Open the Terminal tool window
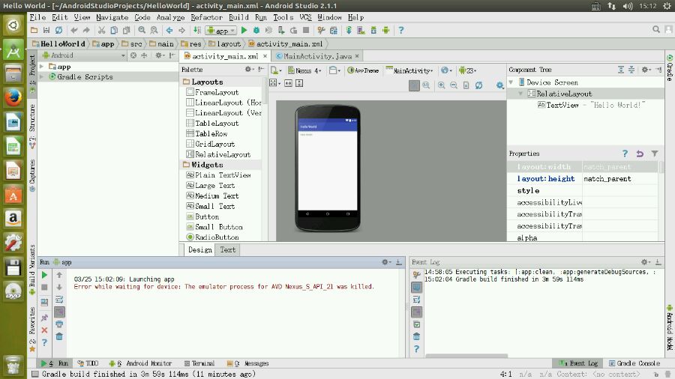 (x=199, y=363)
